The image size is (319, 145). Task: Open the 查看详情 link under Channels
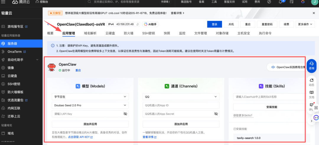point(149,137)
